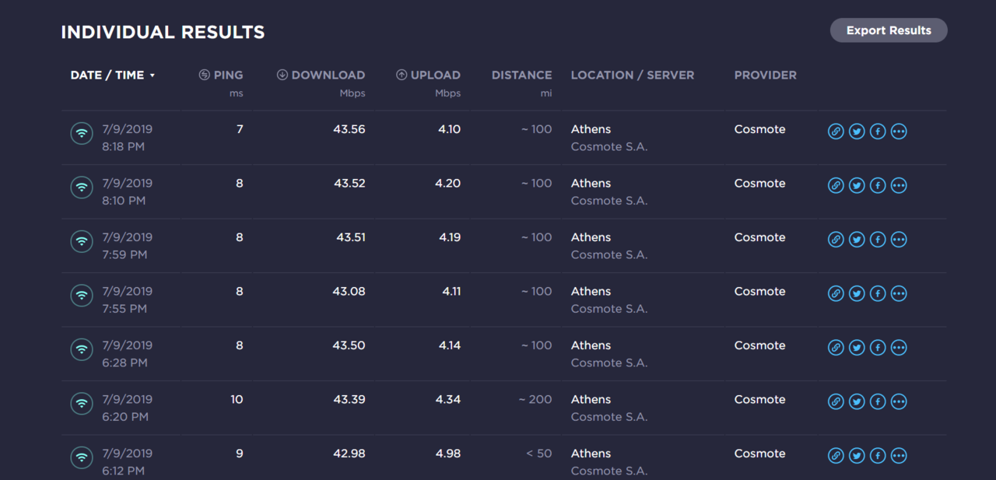Click the Wi-Fi icon of 7:59 PM result
This screenshot has height=480, width=996.
pos(82,241)
